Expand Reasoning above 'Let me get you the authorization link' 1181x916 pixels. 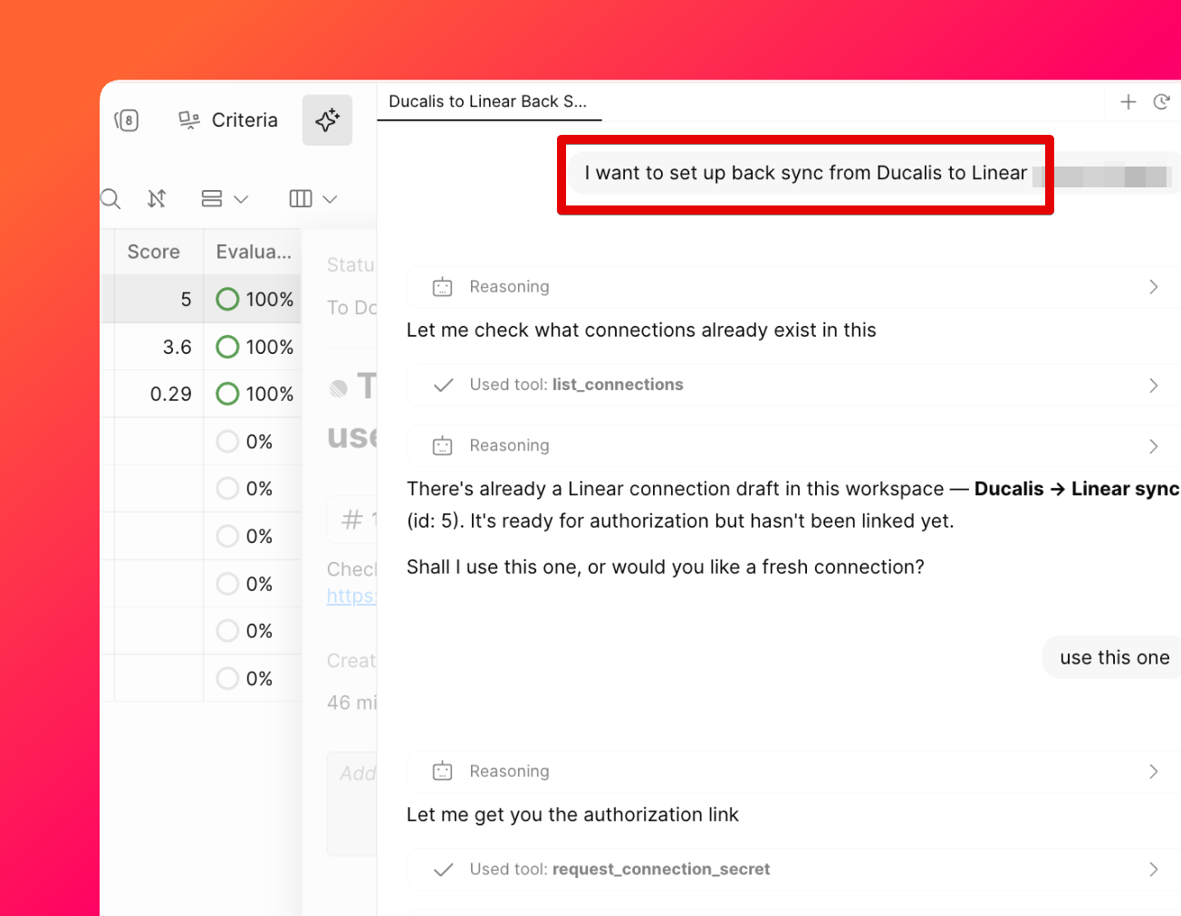tap(793, 771)
